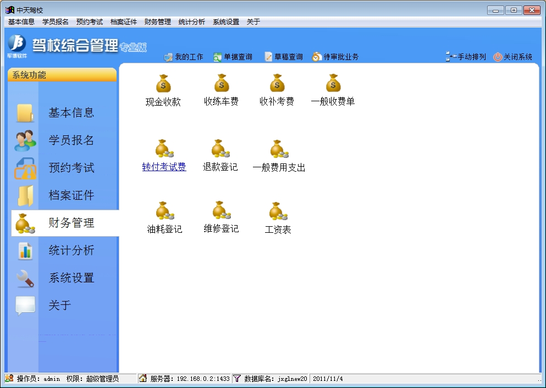Open the 工资表 icon
Image resolution: width=546 pixels, height=388 pixels.
pos(278,211)
